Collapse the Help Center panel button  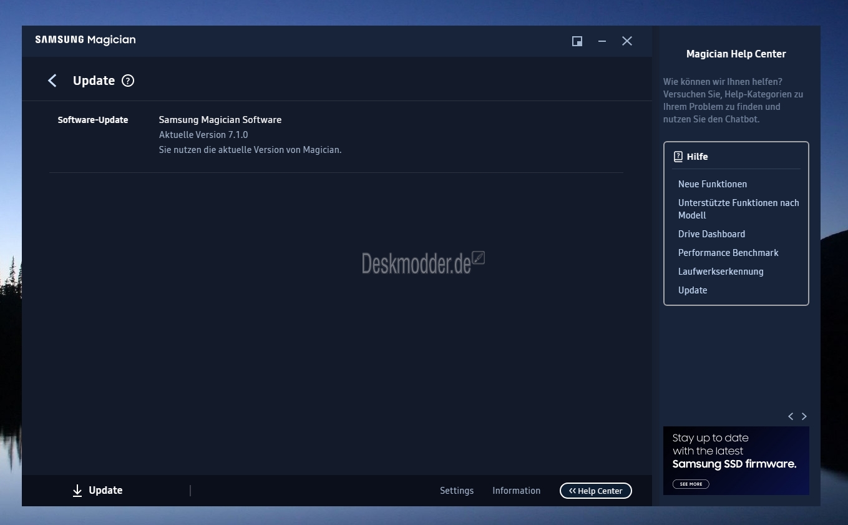tap(596, 491)
